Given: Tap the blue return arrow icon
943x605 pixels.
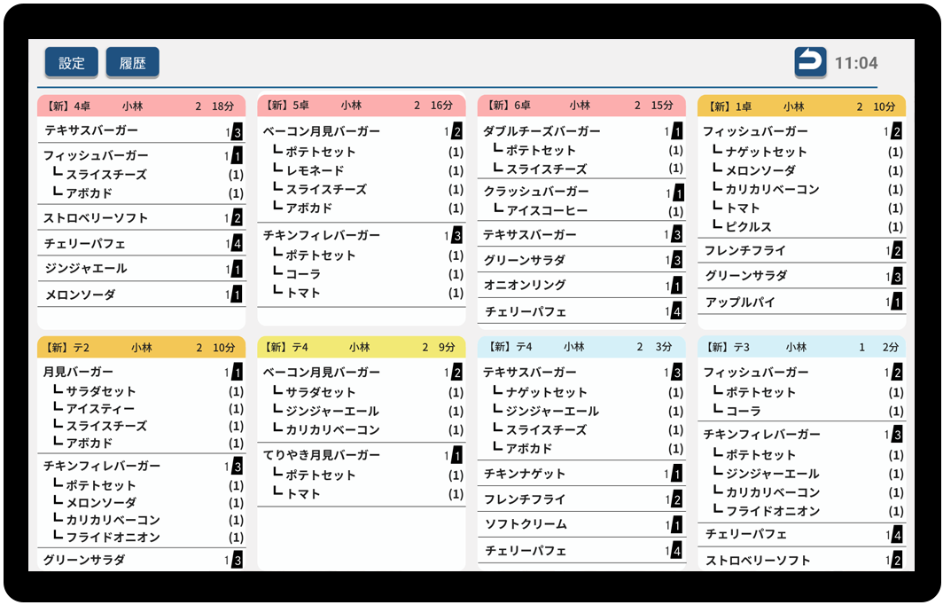Looking at the screenshot, I should pyautogui.click(x=810, y=62).
